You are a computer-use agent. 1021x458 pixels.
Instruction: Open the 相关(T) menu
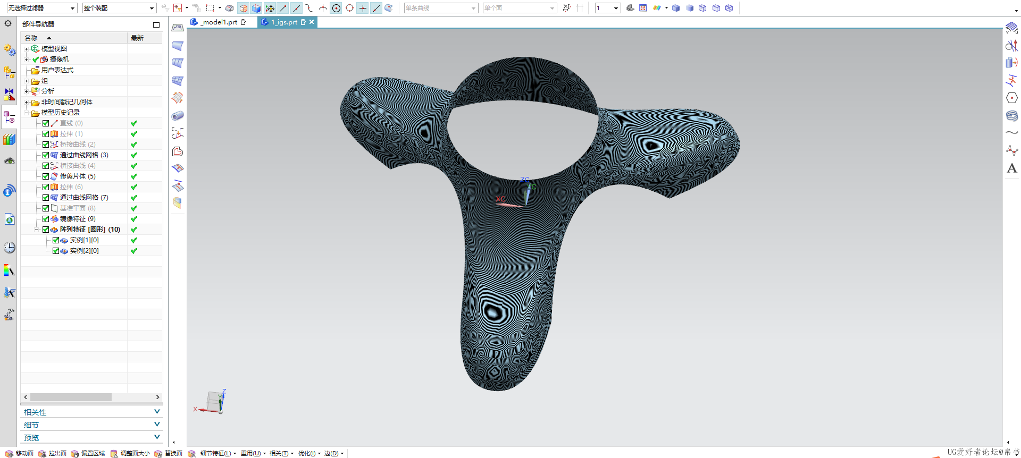pos(281,453)
